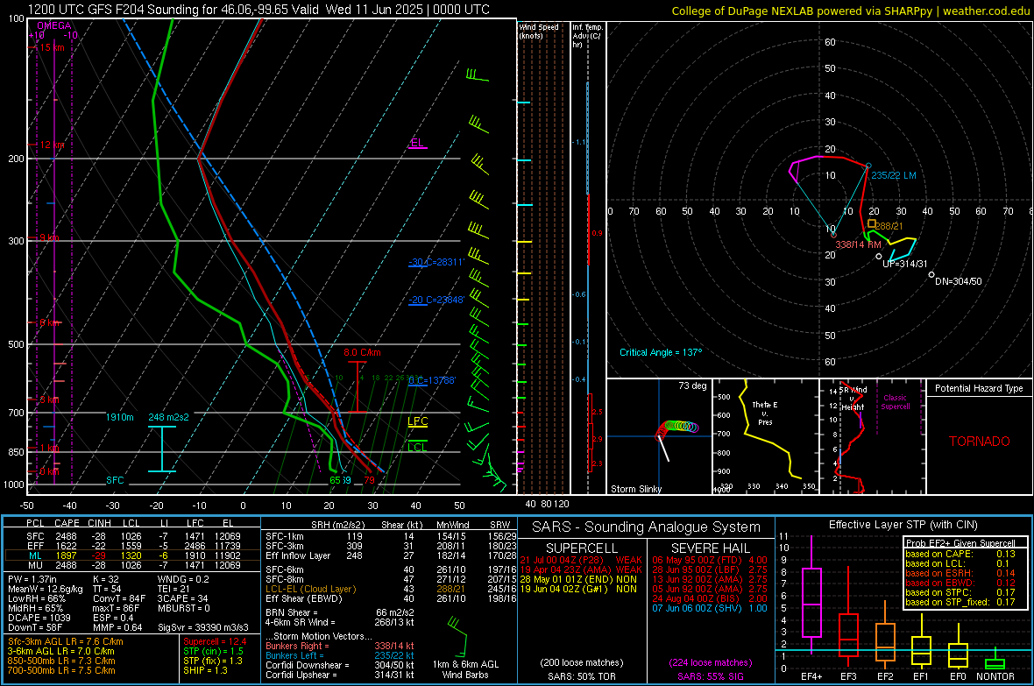Click the -30 C=28311' height label
This screenshot has width=1034, height=686.
tap(436, 262)
